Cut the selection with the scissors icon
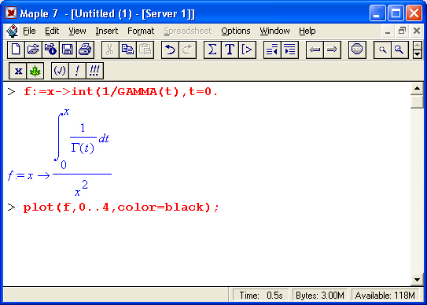Viewport: 427px width, 305px height. pyautogui.click(x=110, y=50)
